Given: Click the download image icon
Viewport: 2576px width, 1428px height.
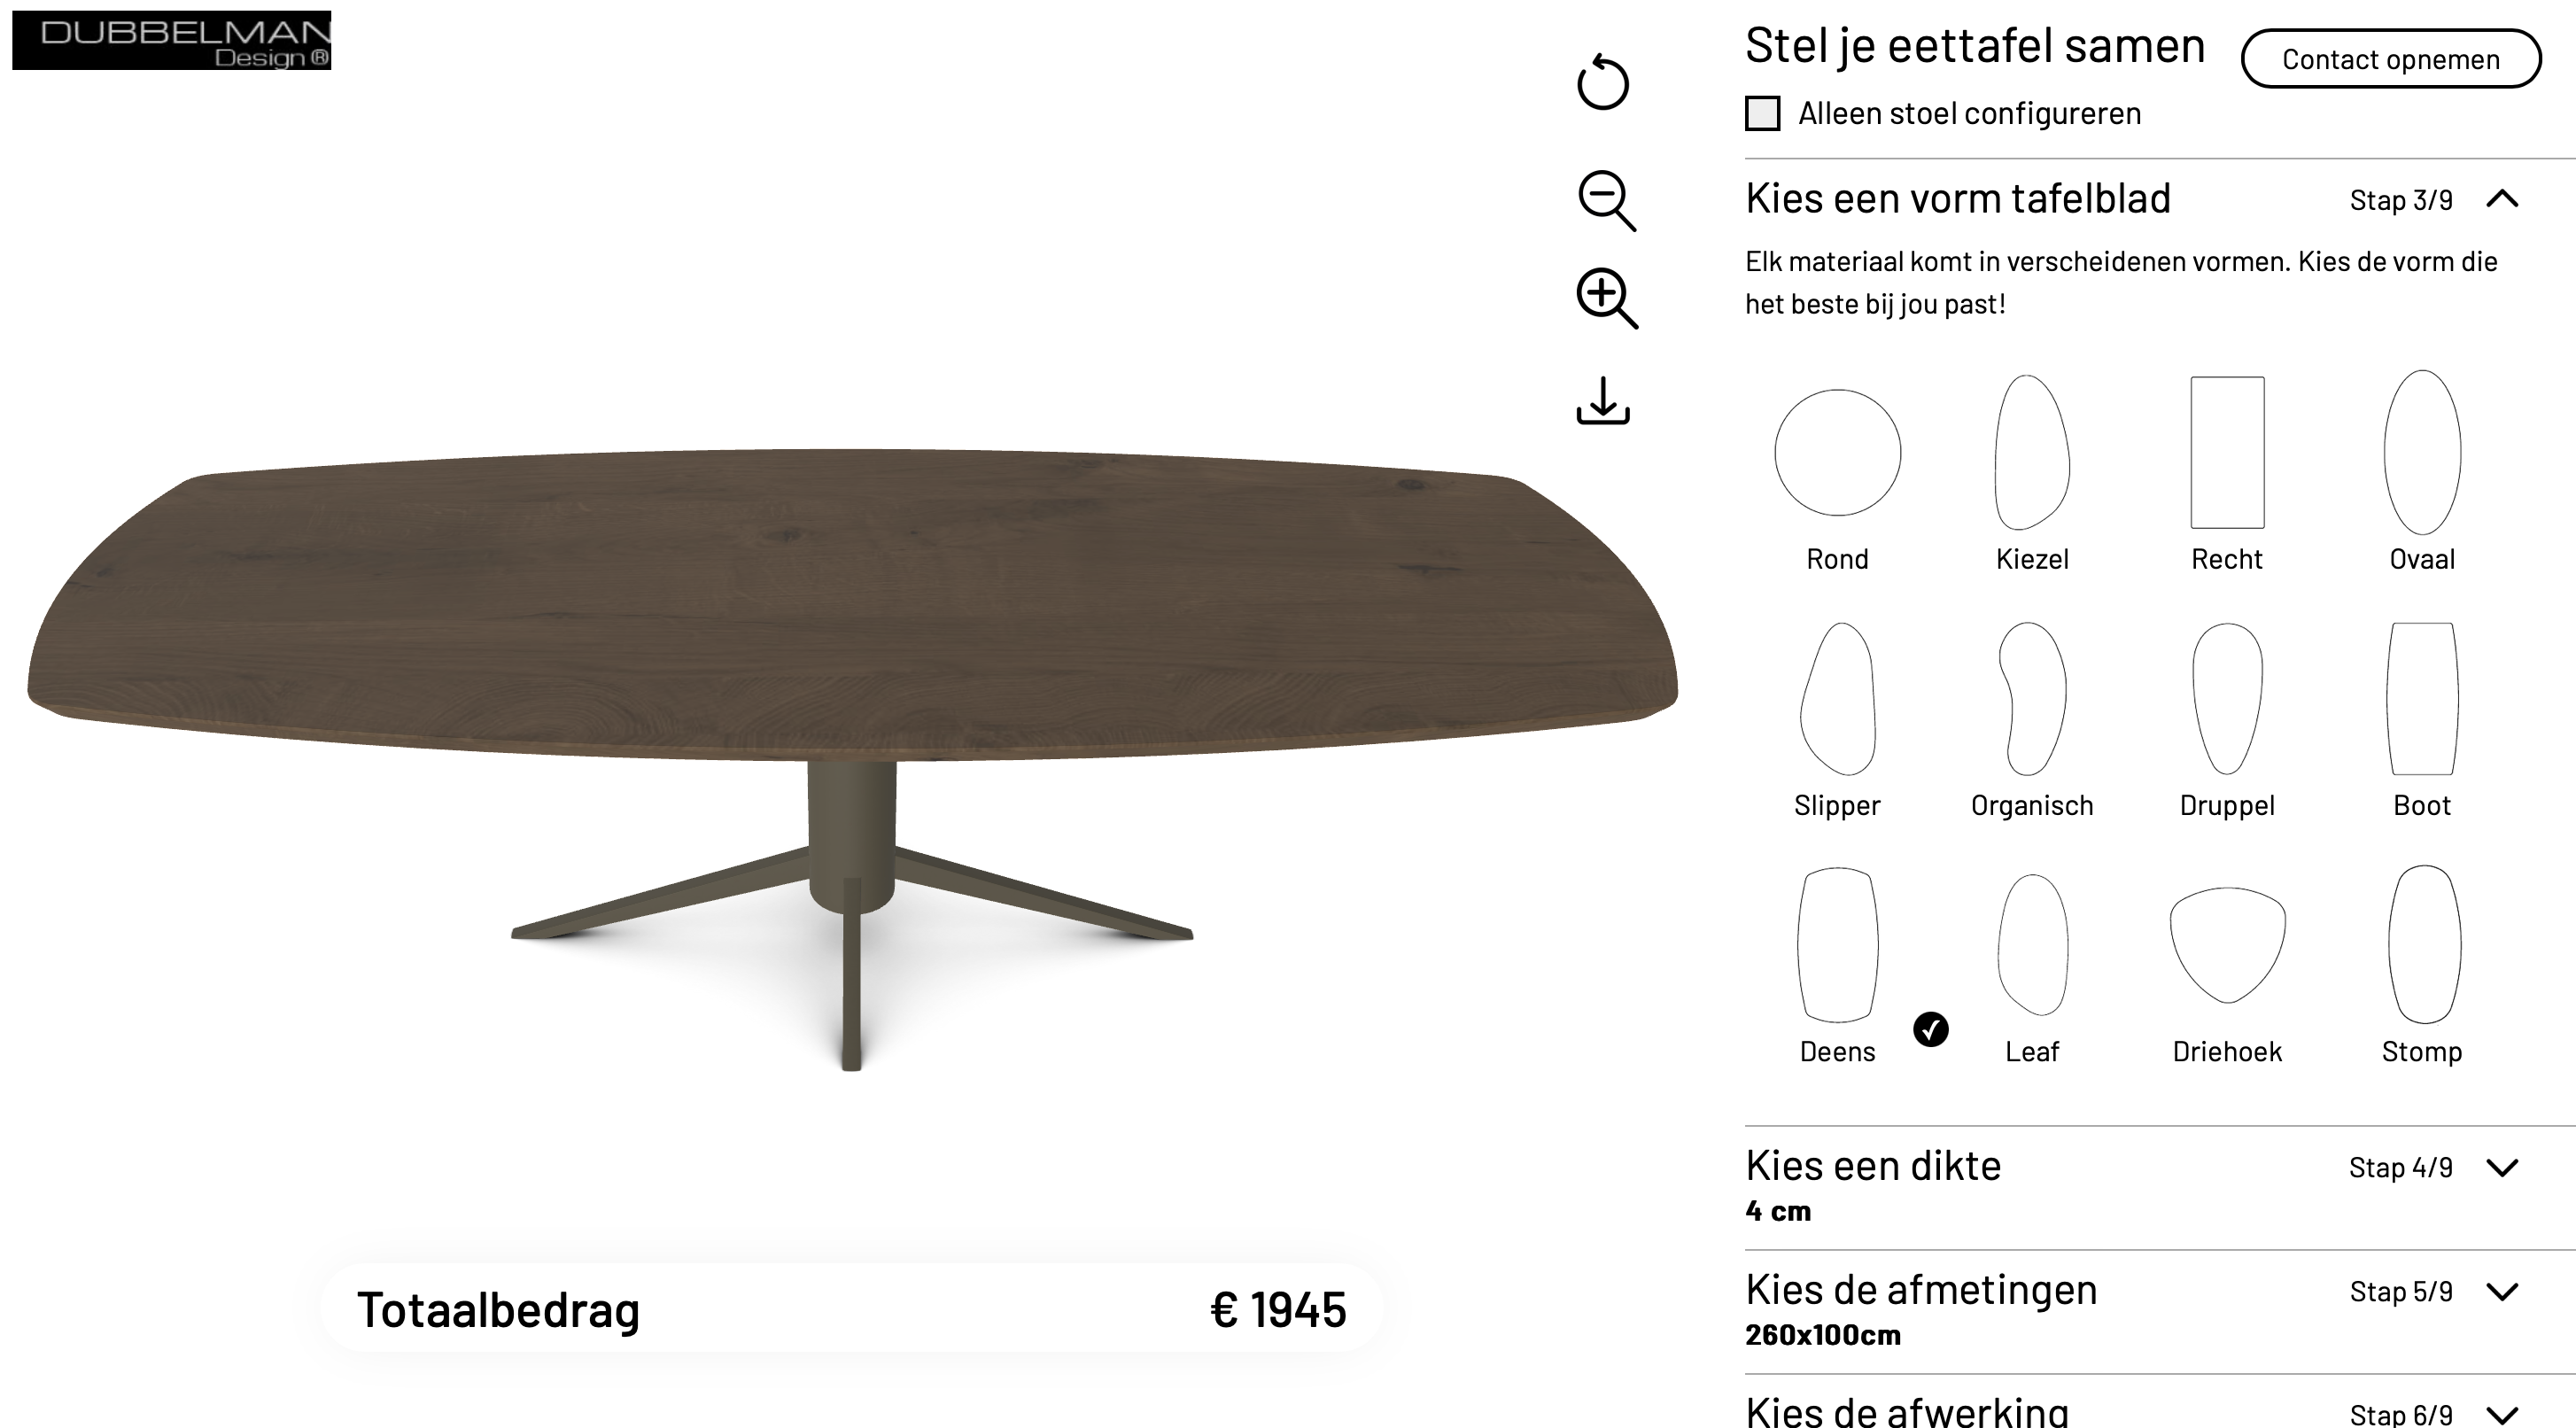Looking at the screenshot, I should [x=1603, y=400].
